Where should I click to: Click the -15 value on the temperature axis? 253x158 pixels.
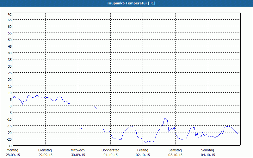tap(9, 126)
